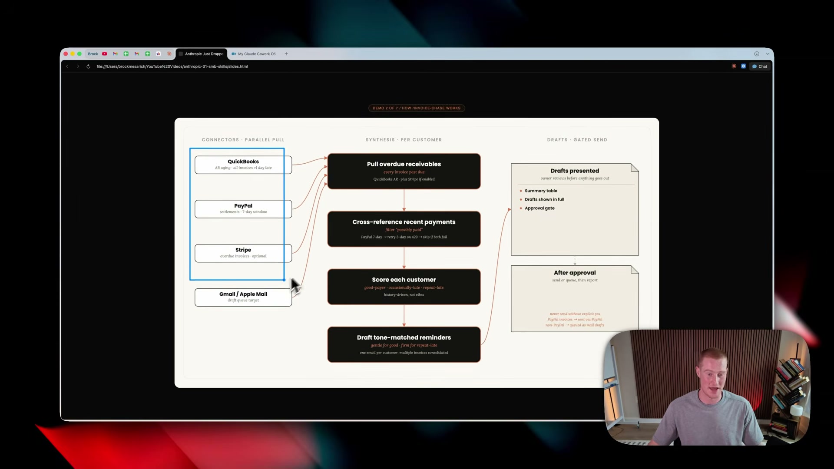Image resolution: width=834 pixels, height=469 pixels.
Task: Open the Claude starburst pinned tab
Action: tap(169, 54)
